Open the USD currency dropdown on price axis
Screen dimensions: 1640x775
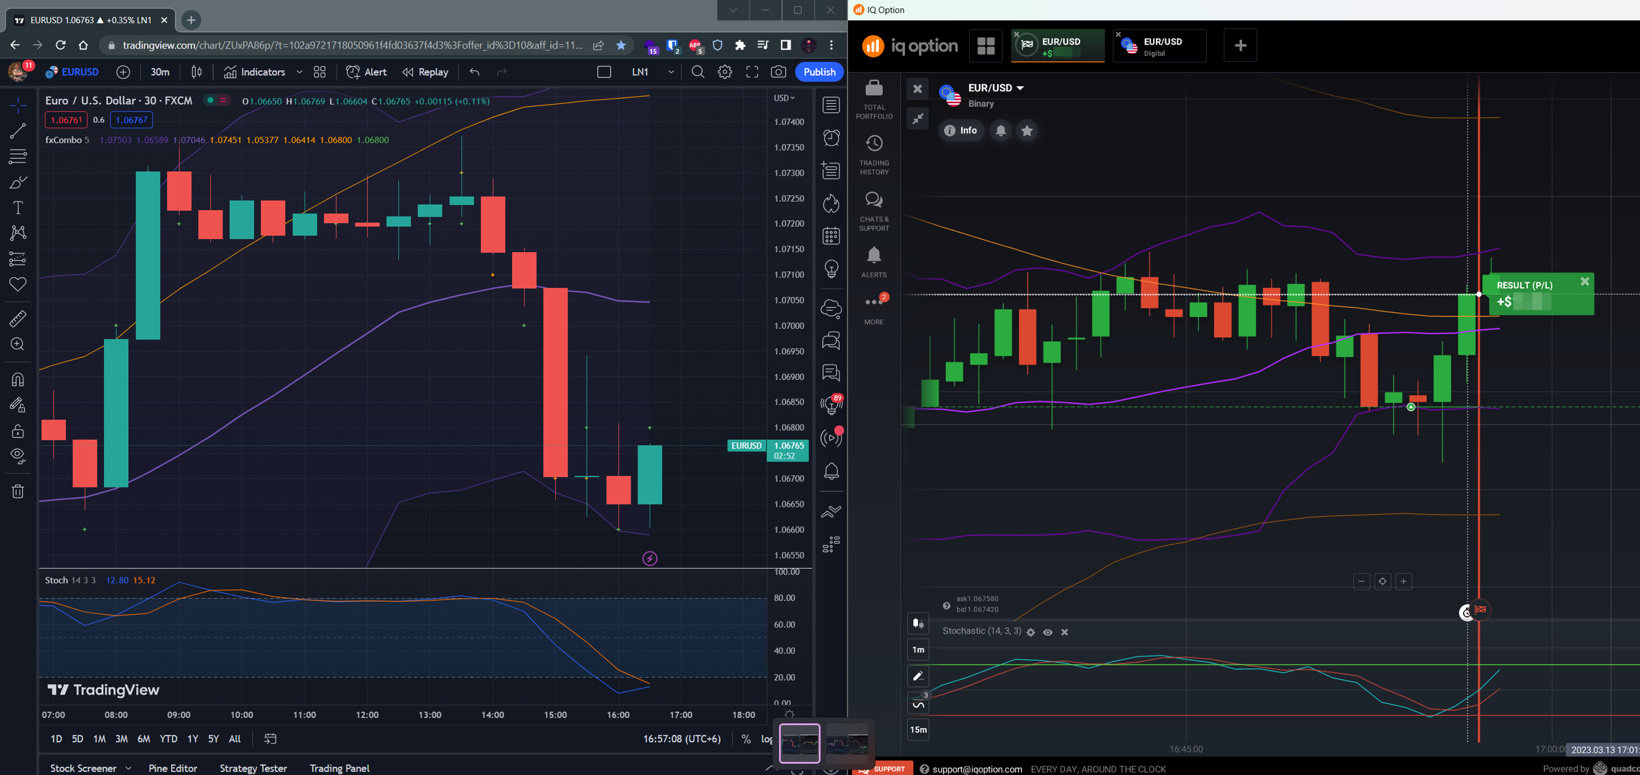[x=784, y=98]
